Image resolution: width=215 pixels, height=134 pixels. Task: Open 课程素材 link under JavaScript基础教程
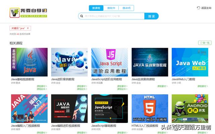(122, 133)
